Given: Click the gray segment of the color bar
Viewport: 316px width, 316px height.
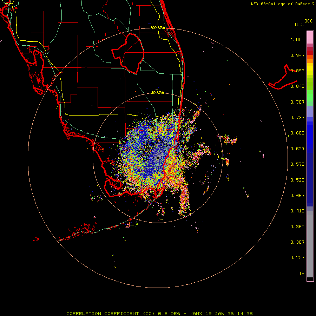Looking at the screenshot, I should tap(310, 244).
